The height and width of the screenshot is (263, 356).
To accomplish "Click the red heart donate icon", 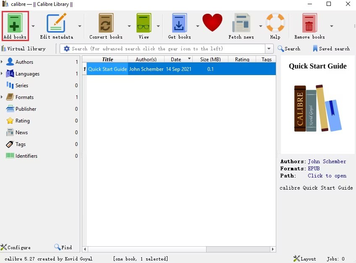I will click(212, 23).
